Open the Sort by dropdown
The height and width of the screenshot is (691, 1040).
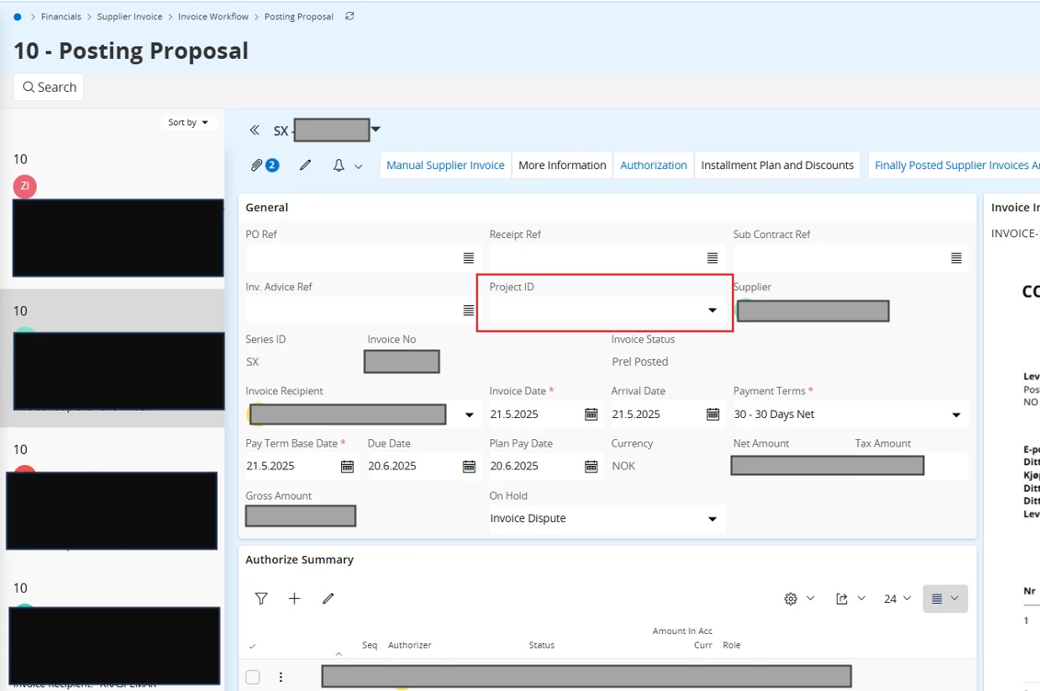point(188,122)
